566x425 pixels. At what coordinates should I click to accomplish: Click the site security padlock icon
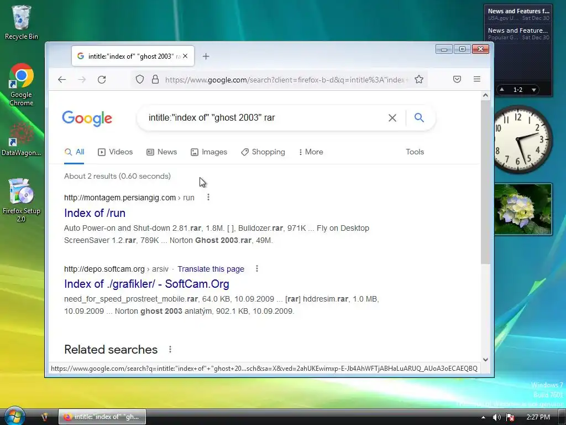tap(155, 79)
